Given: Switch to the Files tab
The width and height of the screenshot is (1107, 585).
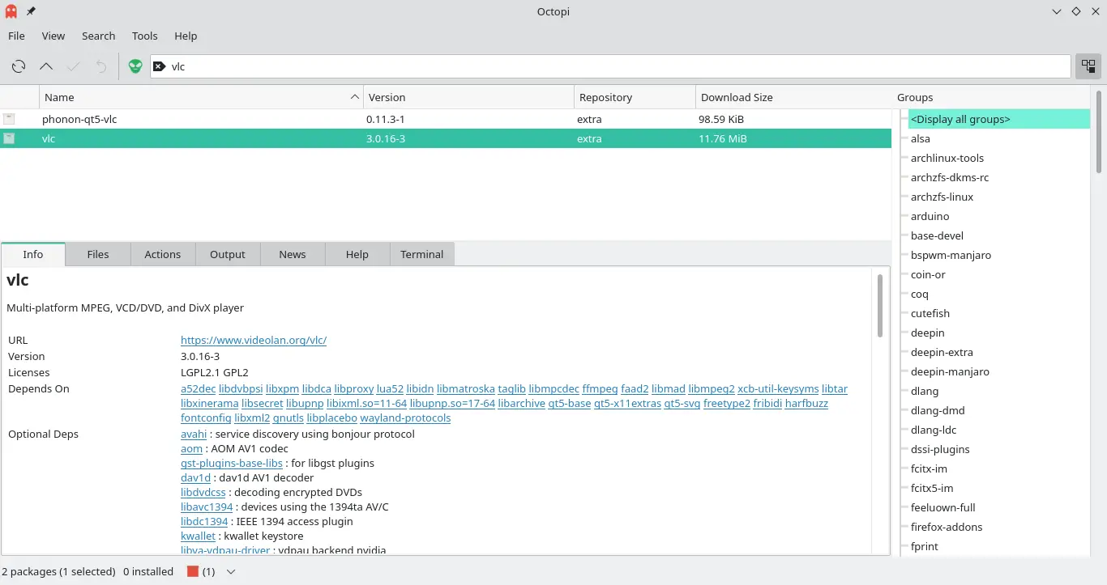Looking at the screenshot, I should [98, 254].
